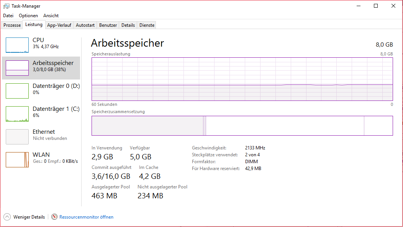The height and width of the screenshot is (227, 403).
Task: Switch to the Dienste tab
Action: point(147,25)
